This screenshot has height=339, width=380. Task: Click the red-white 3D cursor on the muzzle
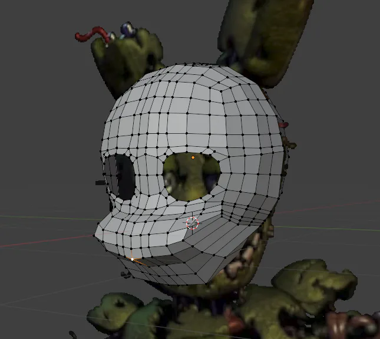(193, 223)
